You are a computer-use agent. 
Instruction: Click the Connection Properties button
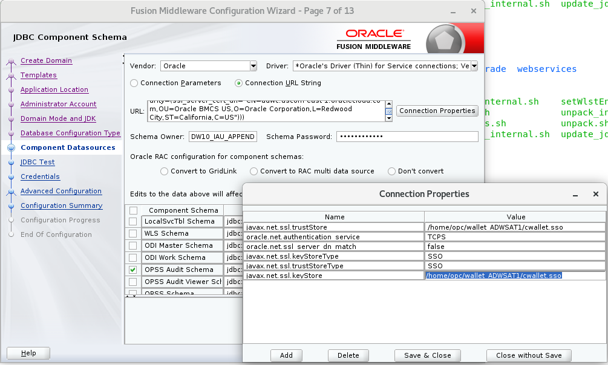pos(437,111)
